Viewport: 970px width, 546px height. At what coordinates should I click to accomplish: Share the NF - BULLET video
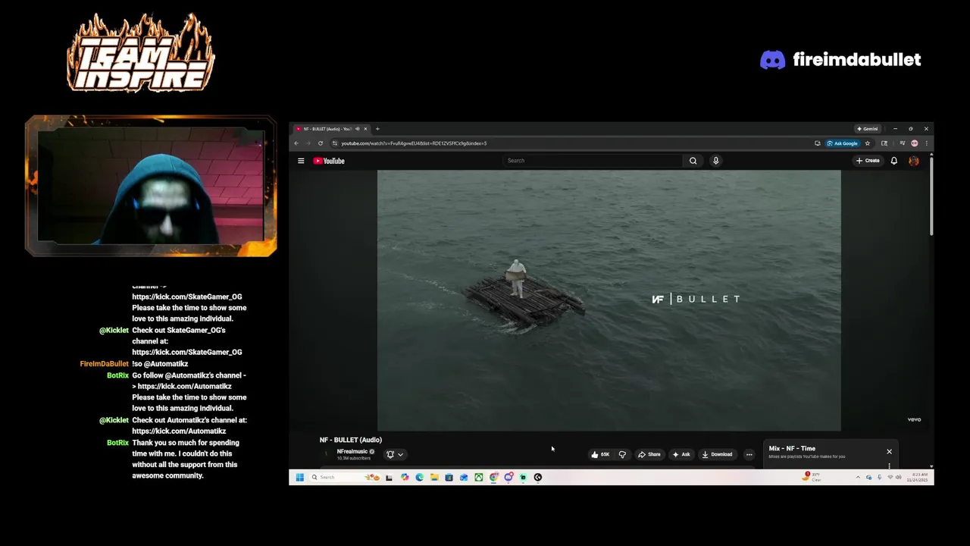(x=649, y=454)
